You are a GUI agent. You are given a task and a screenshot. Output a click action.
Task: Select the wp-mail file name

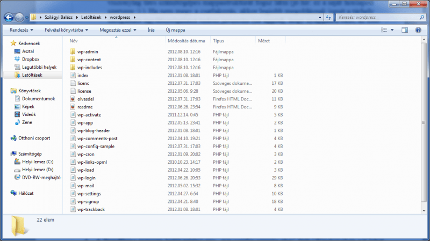(85, 186)
